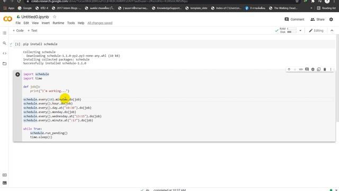Click the All changes saved link
This screenshot has height=191, width=339.
point(100,23)
